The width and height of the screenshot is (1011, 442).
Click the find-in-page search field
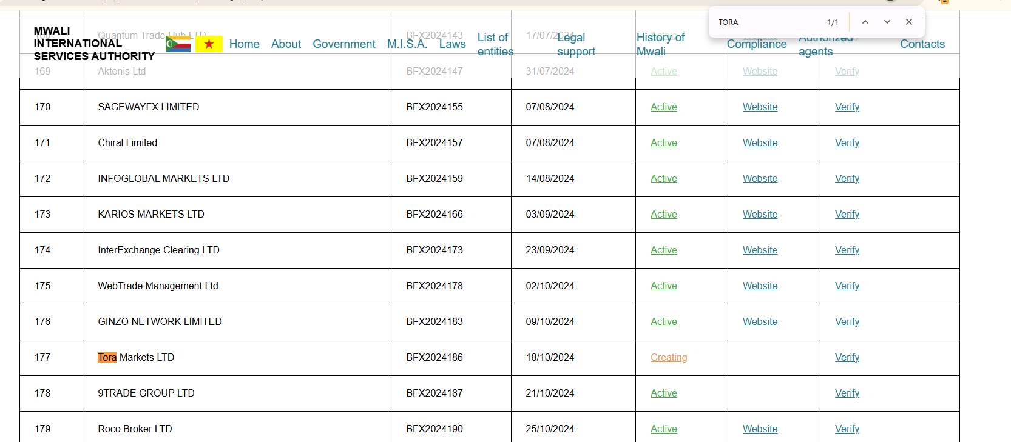[768, 22]
